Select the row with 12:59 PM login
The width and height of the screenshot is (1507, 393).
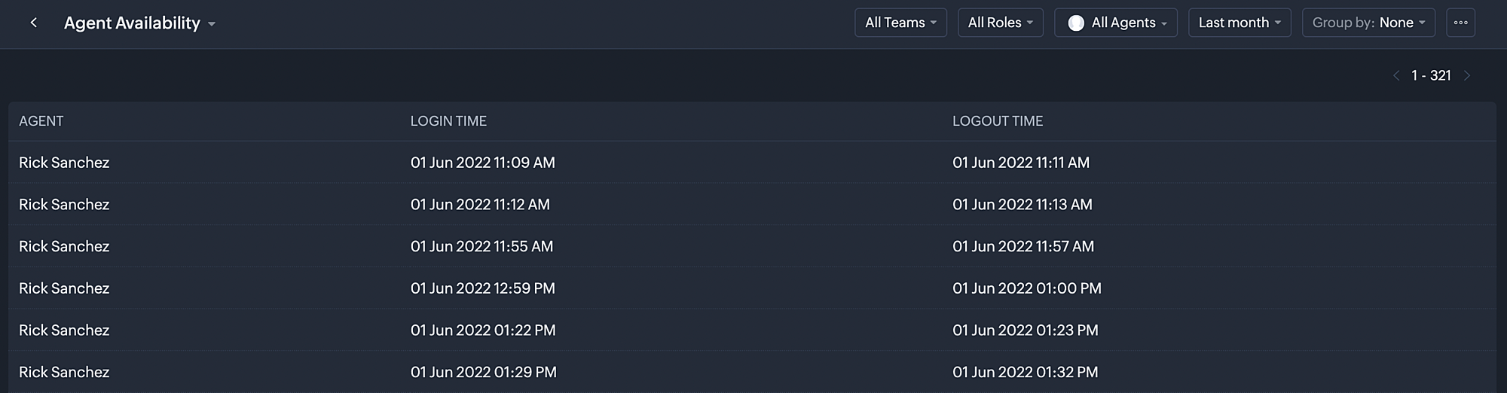752,288
